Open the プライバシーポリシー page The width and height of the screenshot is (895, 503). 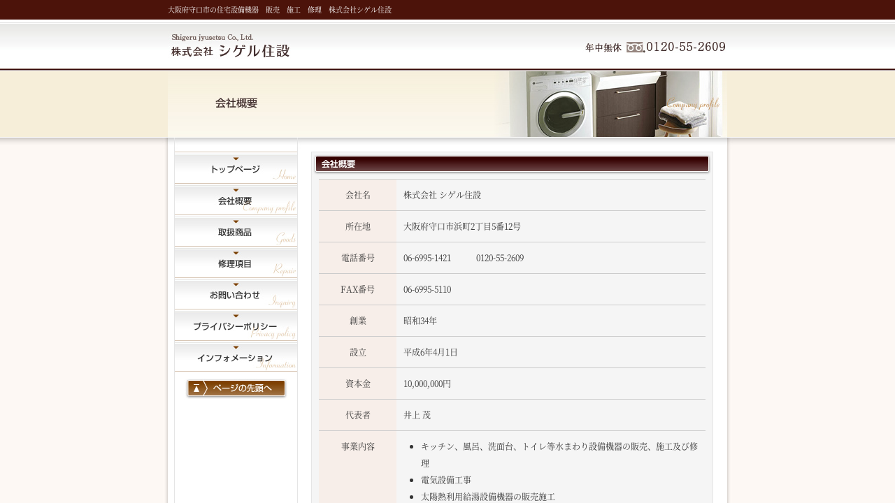[236, 326]
